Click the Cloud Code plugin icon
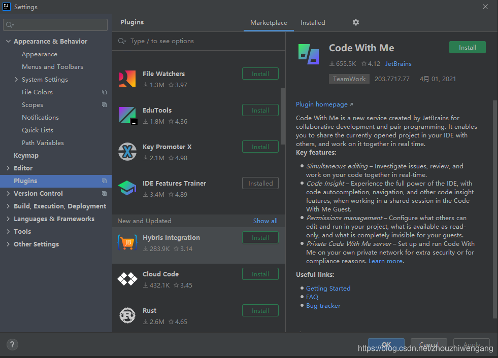 point(127,279)
